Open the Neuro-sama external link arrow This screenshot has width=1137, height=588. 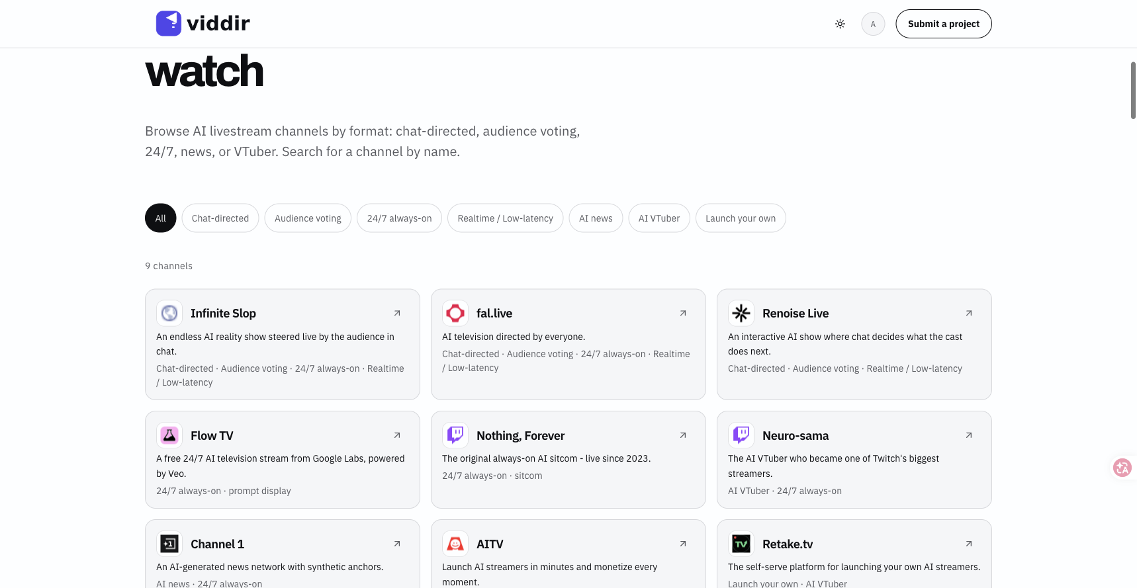pos(969,435)
